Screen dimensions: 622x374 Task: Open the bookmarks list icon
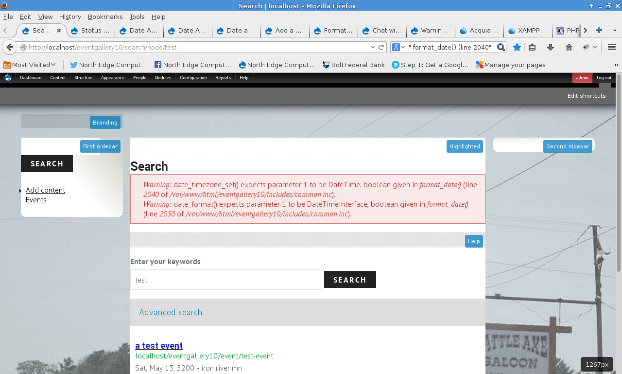[x=532, y=47]
